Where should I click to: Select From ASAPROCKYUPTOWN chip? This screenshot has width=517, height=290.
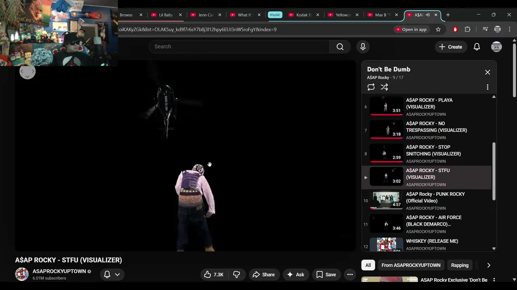pyautogui.click(x=411, y=265)
